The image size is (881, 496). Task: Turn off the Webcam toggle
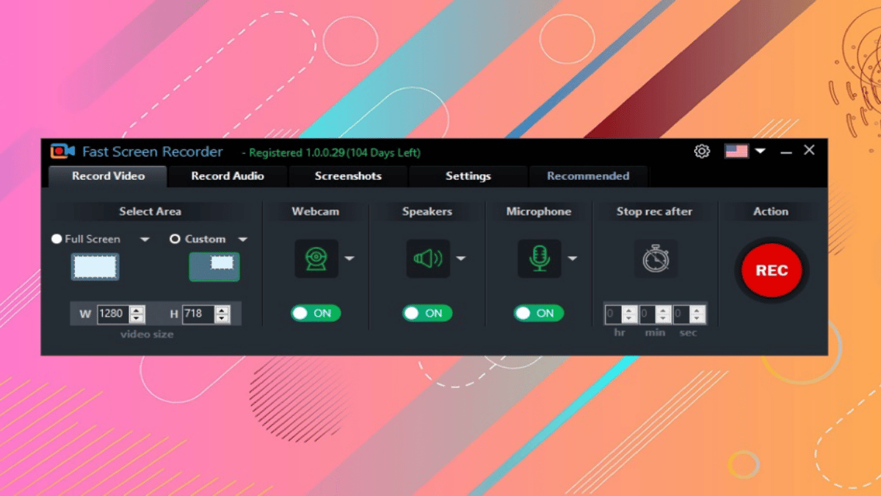coord(316,313)
